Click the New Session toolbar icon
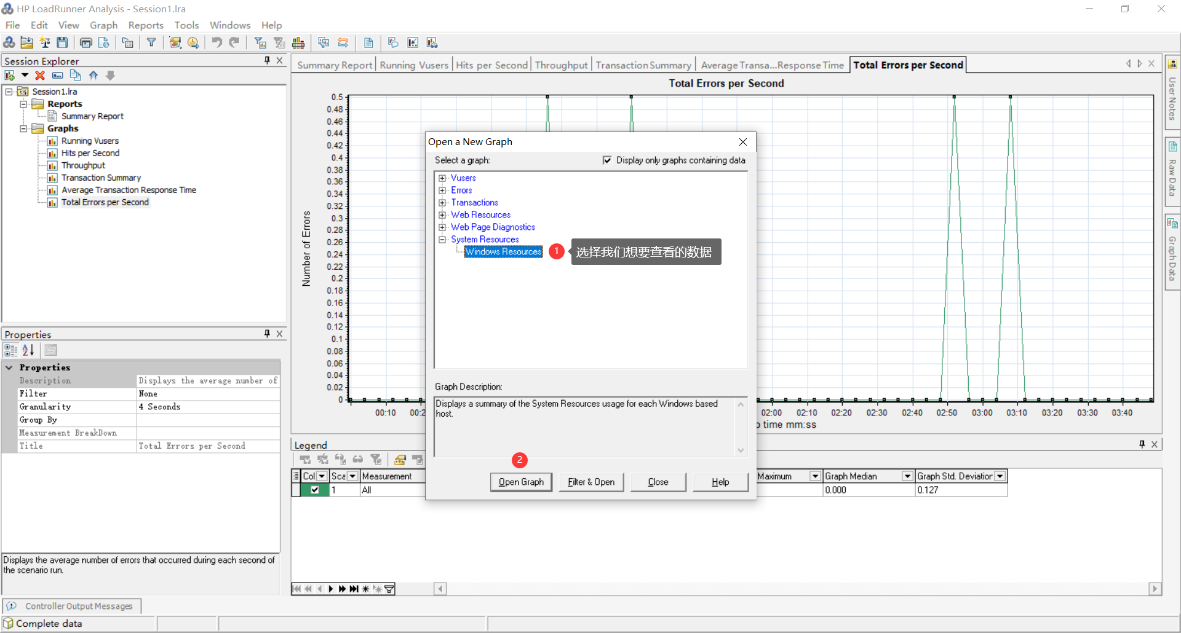Image resolution: width=1181 pixels, height=633 pixels. pos(9,42)
